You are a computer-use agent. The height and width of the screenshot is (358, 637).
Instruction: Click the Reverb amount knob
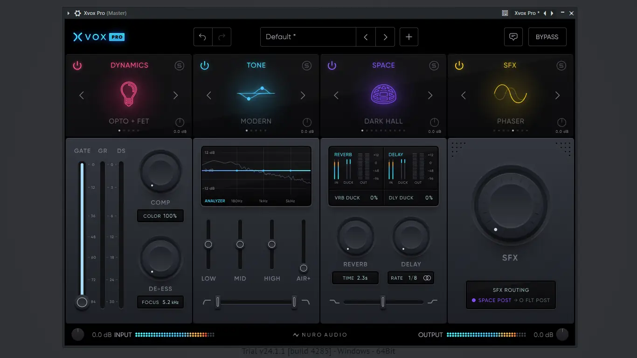pos(355,236)
